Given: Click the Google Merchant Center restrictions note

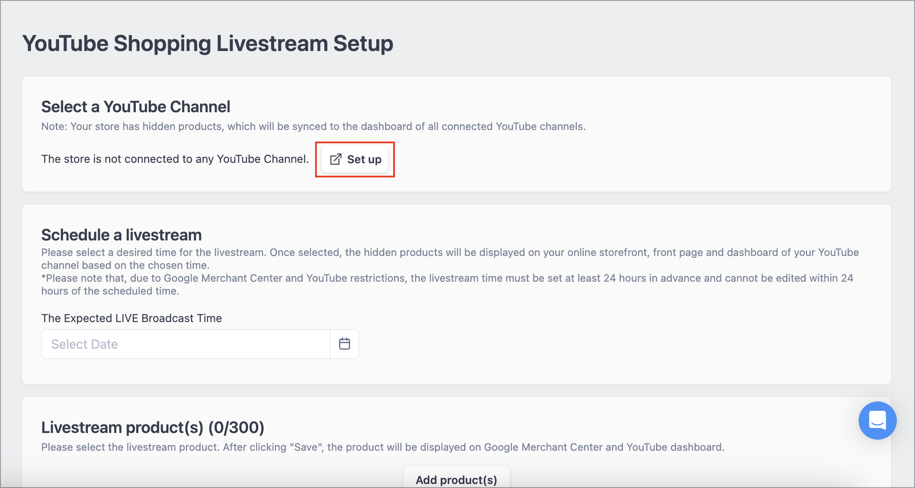Looking at the screenshot, I should [447, 284].
